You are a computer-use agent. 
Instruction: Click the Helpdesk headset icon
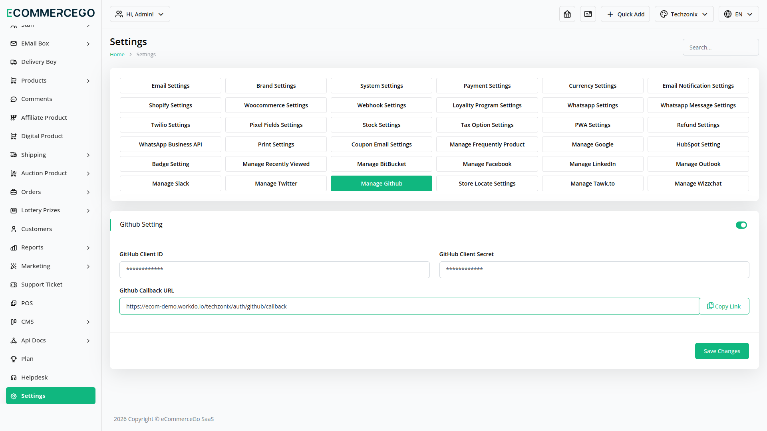[14, 378]
